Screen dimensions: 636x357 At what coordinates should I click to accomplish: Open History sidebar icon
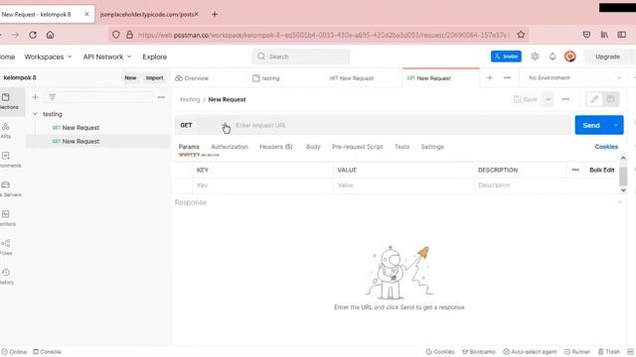[6, 276]
